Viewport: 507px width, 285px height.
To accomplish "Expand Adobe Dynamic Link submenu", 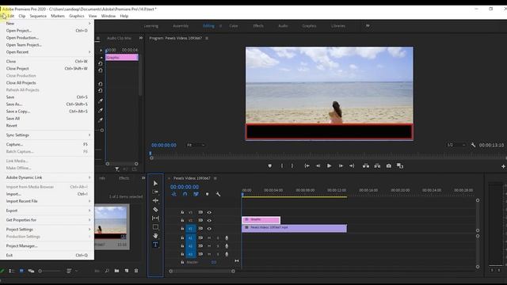I will click(48, 177).
